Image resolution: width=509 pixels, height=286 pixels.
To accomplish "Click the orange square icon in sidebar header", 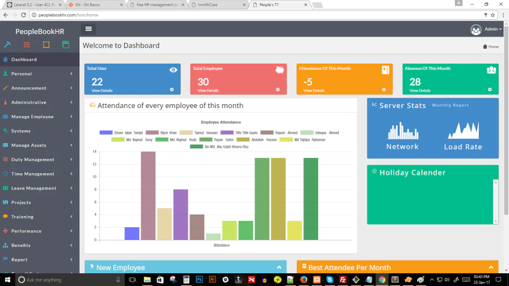I will 46,44.
